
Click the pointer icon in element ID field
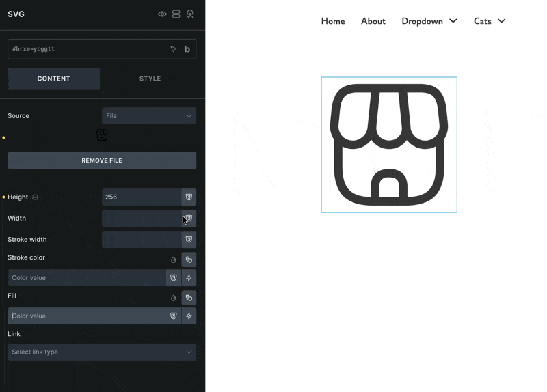173,49
